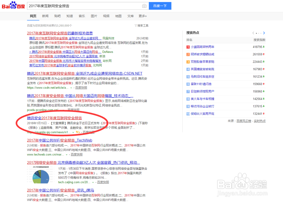Expand dropdown arrow next to tech.caijing.com.cn URL
The width and height of the screenshot is (283, 203).
click(x=93, y=182)
